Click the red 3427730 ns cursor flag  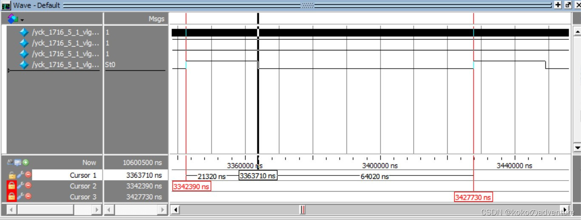tap(473, 197)
